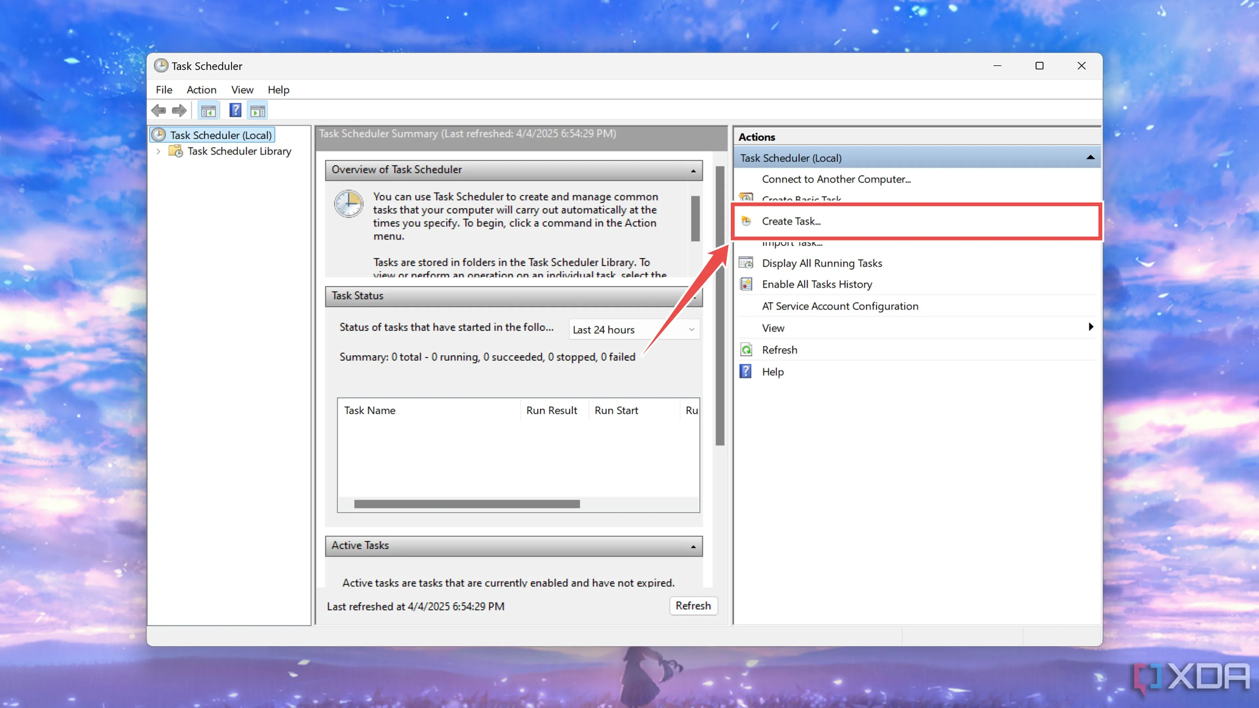The image size is (1259, 708).
Task: Click the Back arrow toolbar icon
Action: pyautogui.click(x=158, y=110)
